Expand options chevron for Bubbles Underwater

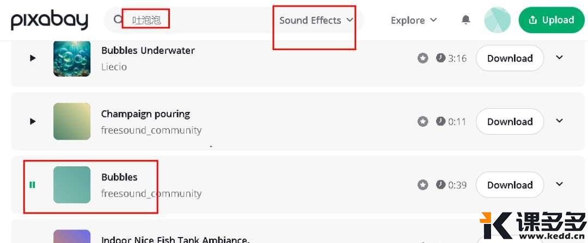[559, 58]
